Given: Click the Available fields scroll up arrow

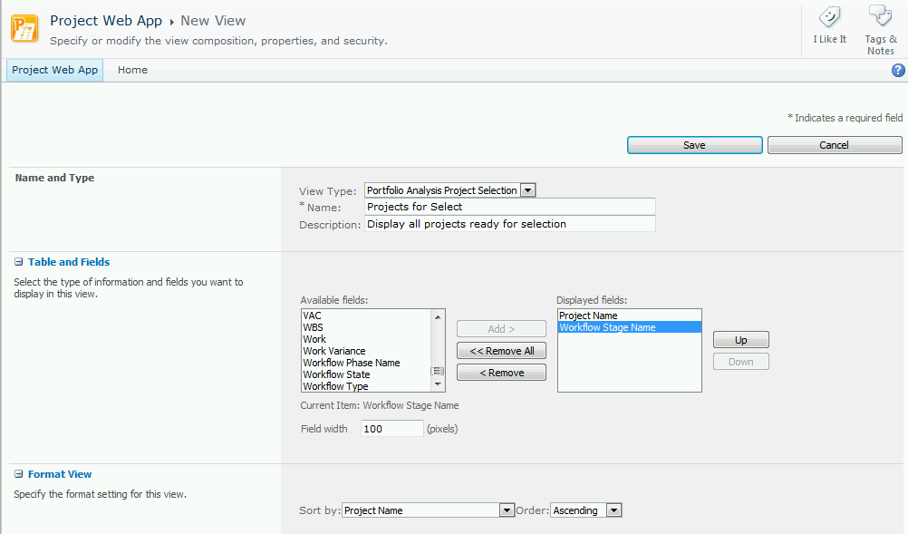Looking at the screenshot, I should coord(438,316).
